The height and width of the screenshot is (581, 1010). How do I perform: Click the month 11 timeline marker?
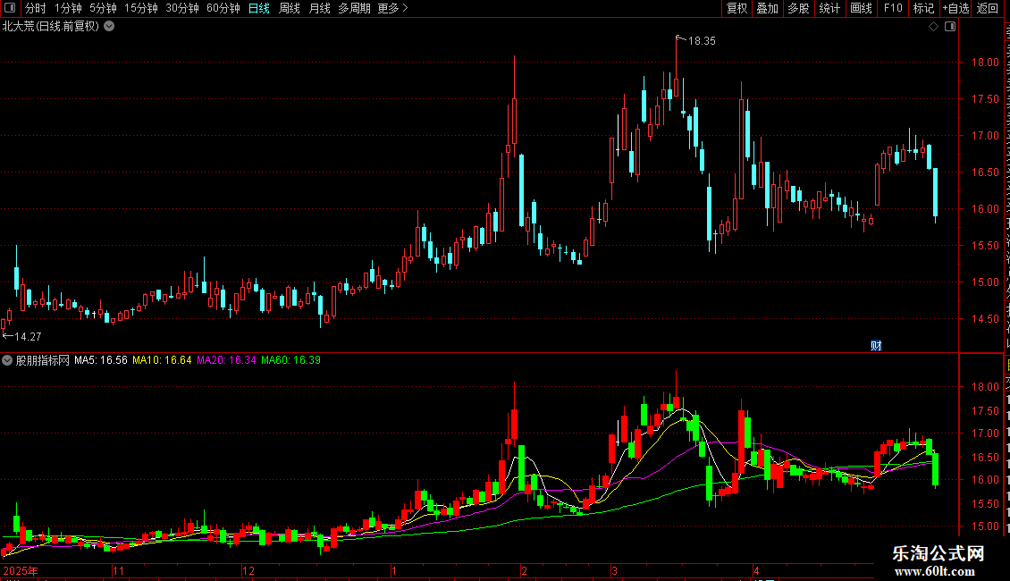coord(118,570)
